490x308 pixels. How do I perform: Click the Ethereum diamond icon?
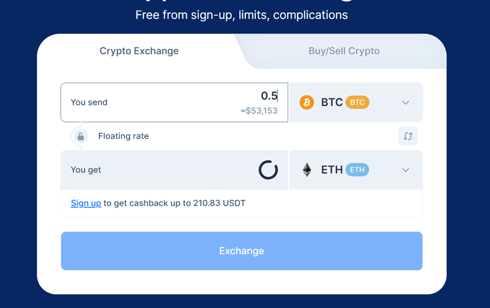307,170
